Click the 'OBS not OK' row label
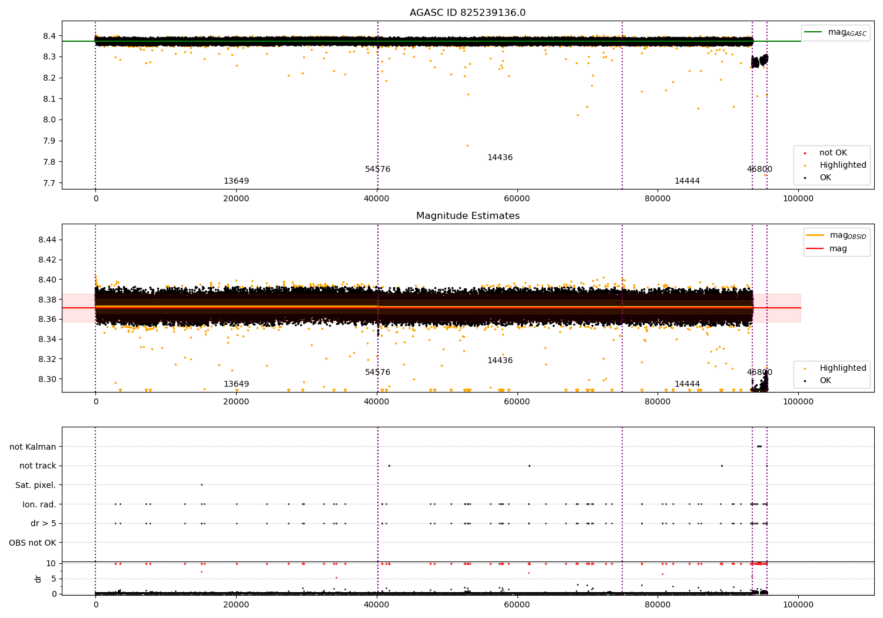Screen dimensions: 883x618 click(32, 543)
